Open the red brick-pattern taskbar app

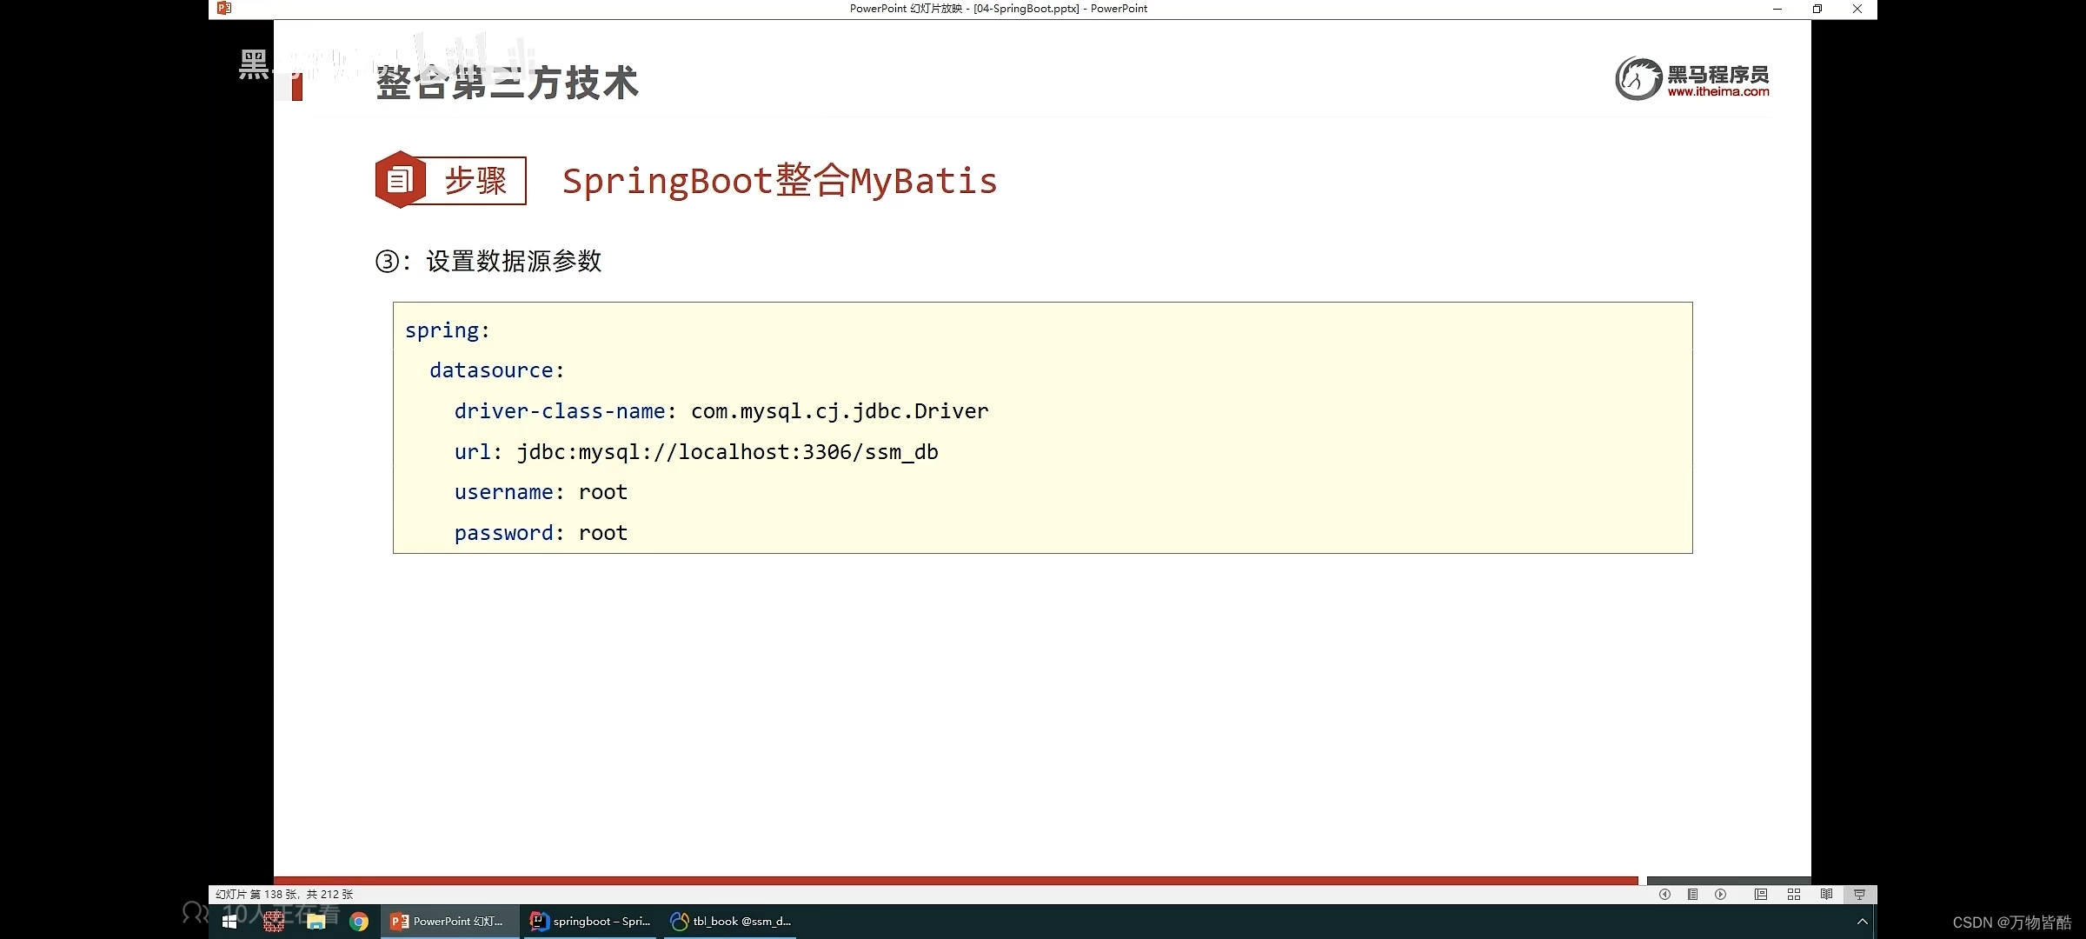coord(274,922)
